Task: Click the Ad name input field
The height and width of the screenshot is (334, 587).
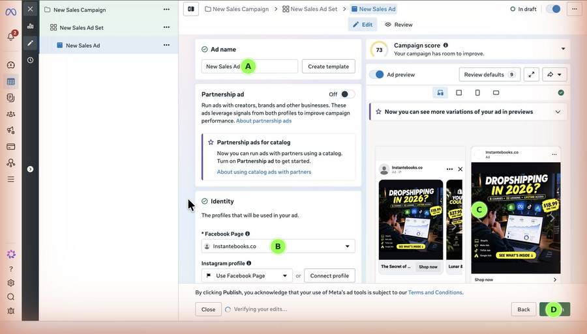Action: 249,66
